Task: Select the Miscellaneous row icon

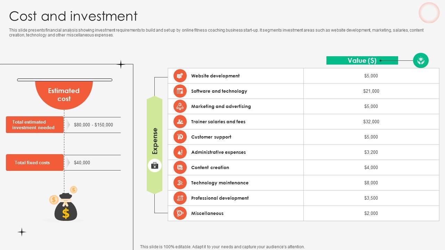Action: click(180, 213)
